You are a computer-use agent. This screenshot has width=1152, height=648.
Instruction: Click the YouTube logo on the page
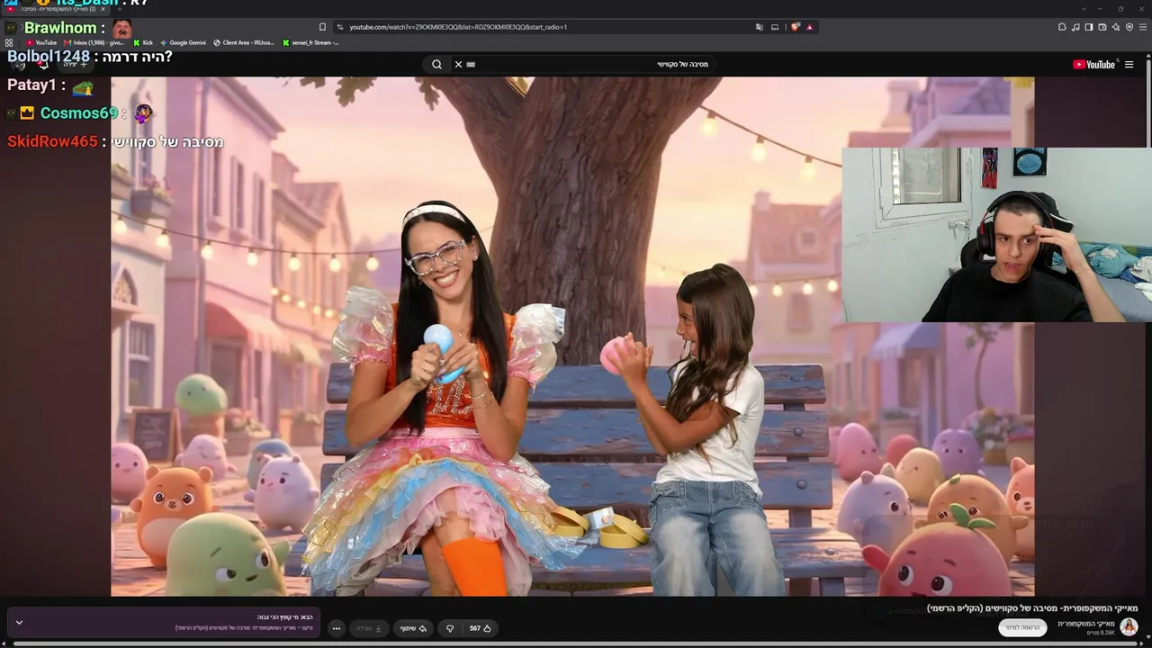pos(1093,65)
